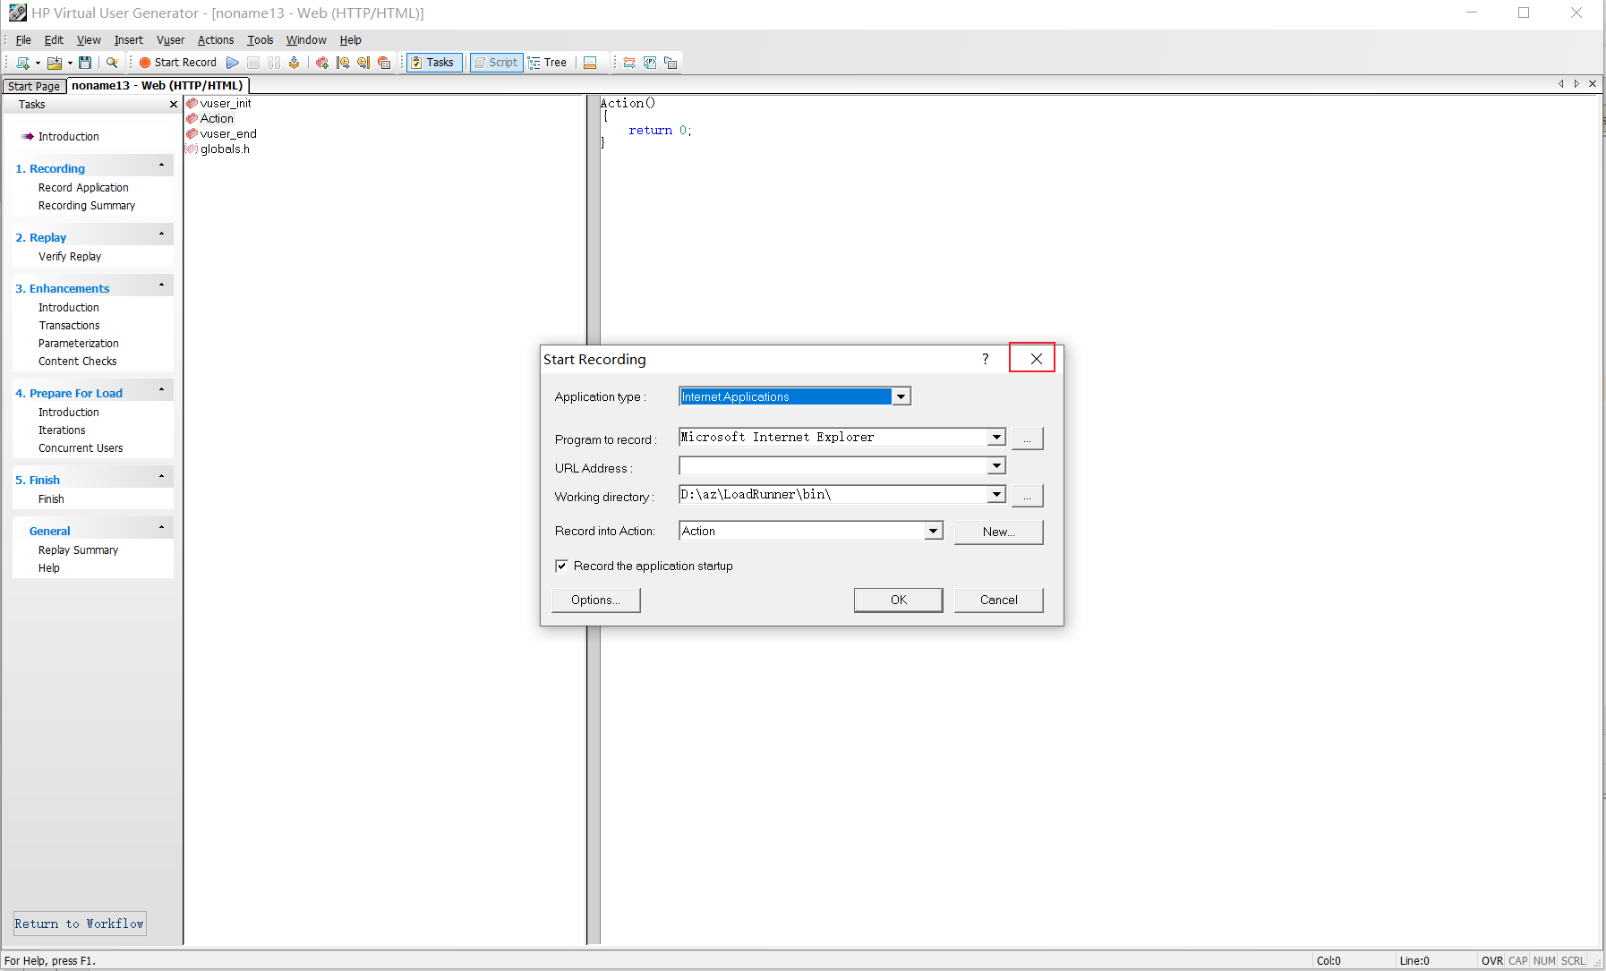Click the Return to Workflow button
Screen dimensions: 1606x971
(x=80, y=924)
